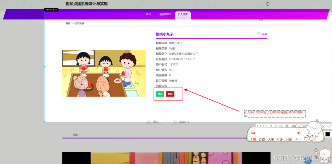
Task: Choose IME candidate 5.徐
Action: (x=288, y=139)
